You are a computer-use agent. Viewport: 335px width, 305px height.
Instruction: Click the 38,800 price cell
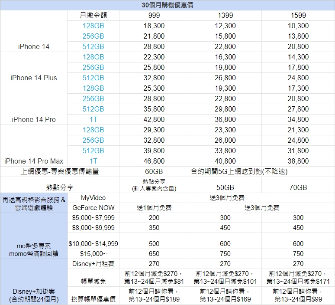[298, 161]
